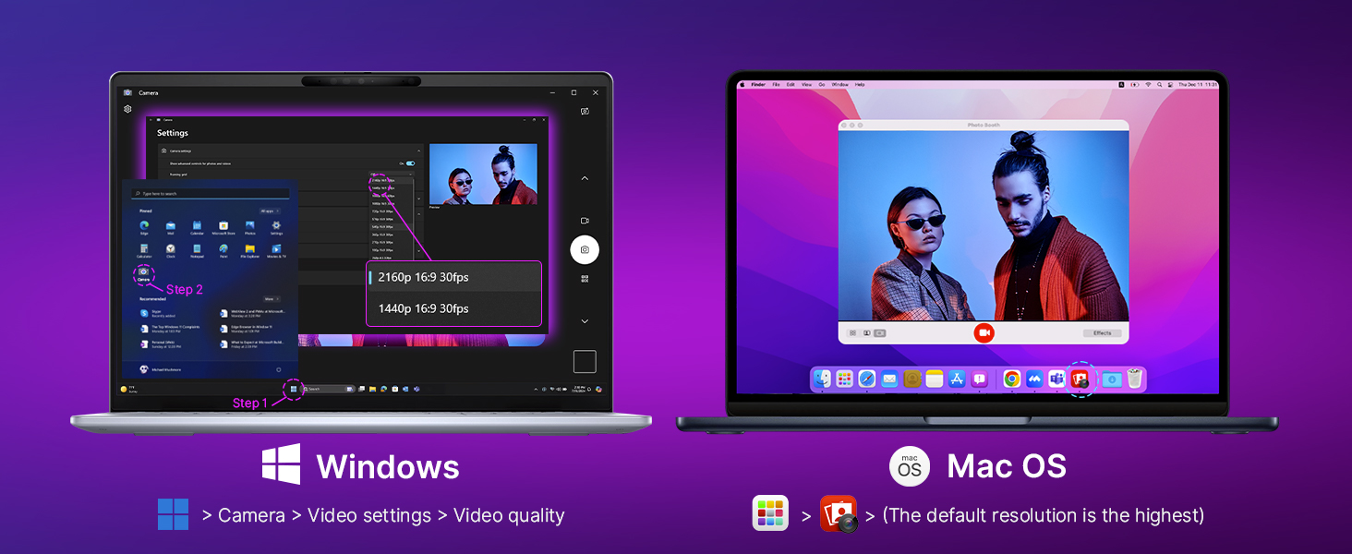Click the Effects button in Photo Booth
This screenshot has width=1352, height=554.
(x=1103, y=333)
